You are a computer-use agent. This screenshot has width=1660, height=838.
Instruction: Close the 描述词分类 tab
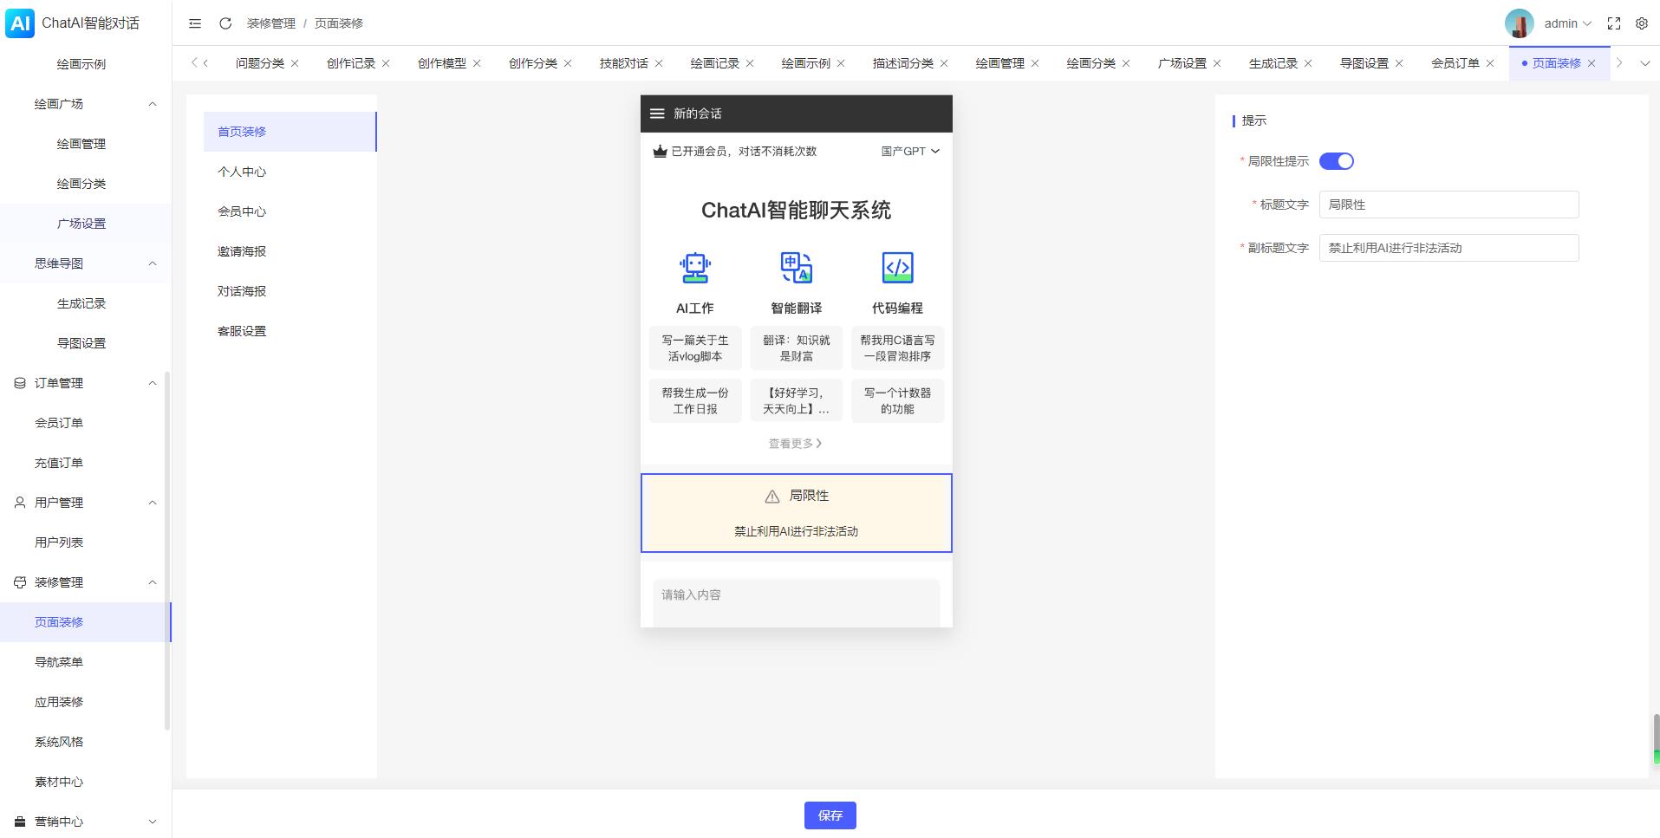[x=944, y=63]
